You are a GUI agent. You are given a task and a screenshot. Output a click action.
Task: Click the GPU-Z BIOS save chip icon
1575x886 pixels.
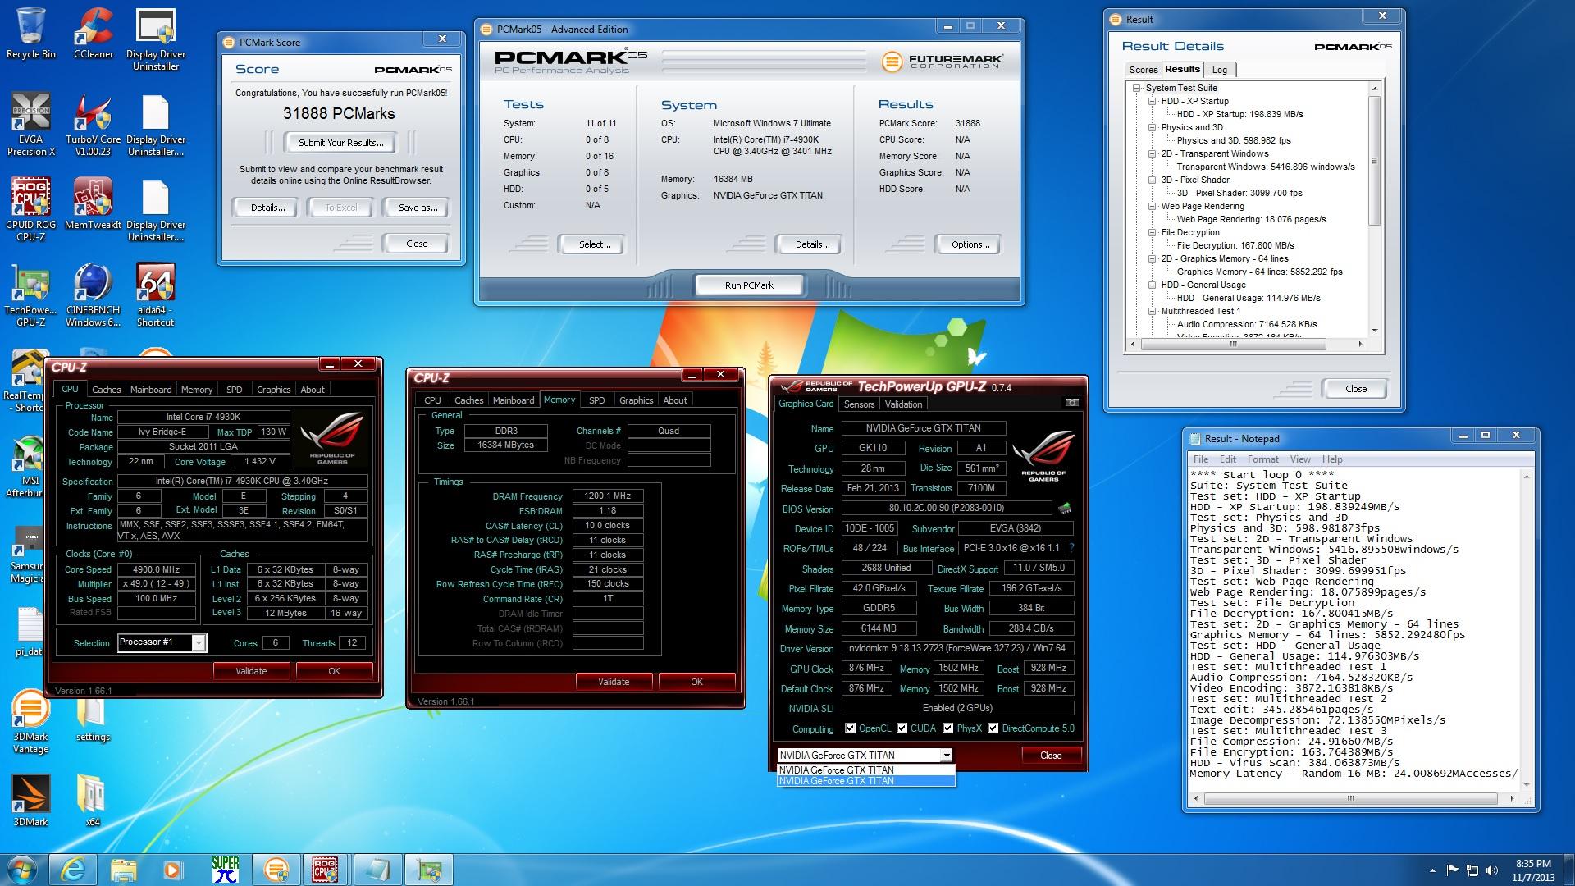click(x=1065, y=509)
